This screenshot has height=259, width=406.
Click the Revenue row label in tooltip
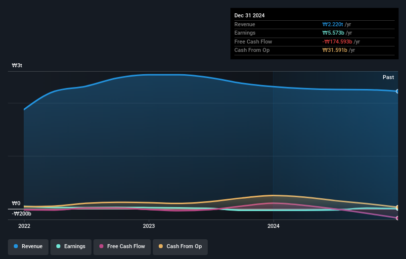[245, 24]
